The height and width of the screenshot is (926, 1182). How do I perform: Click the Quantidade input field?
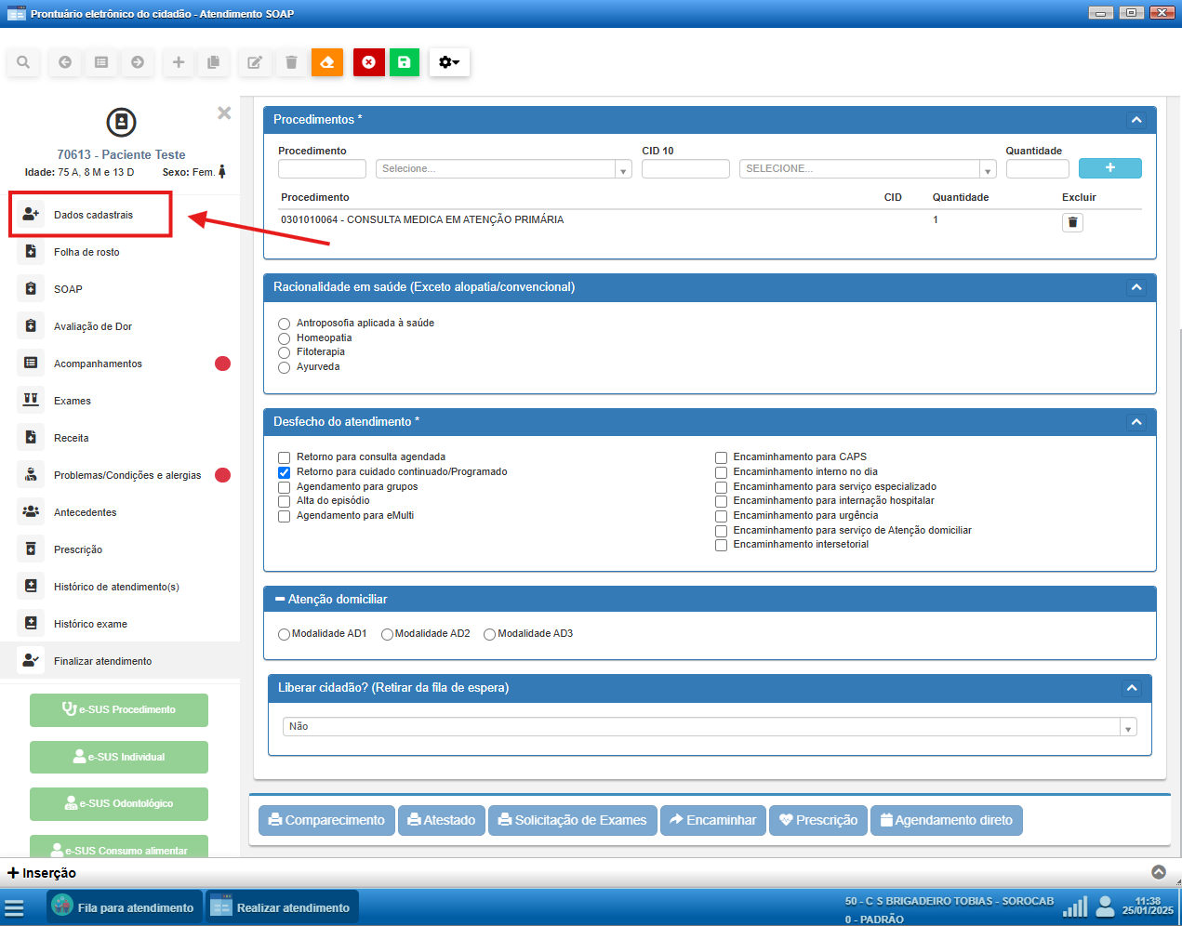point(1037,169)
